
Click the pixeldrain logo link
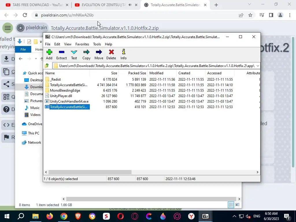point(32,28)
